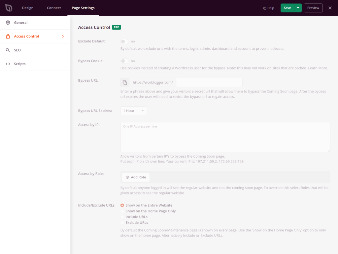
Task: Open the Scripts settings section
Action: point(35,64)
